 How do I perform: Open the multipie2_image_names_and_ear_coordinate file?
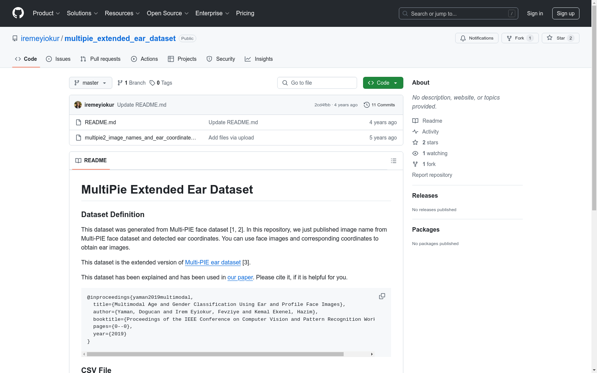140,138
